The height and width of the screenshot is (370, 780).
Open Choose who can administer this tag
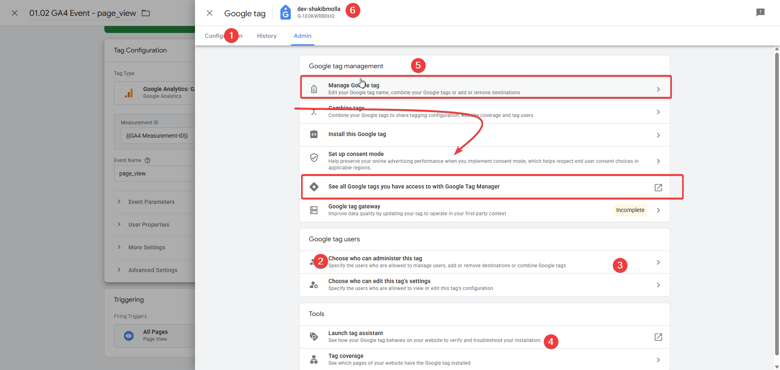click(485, 262)
